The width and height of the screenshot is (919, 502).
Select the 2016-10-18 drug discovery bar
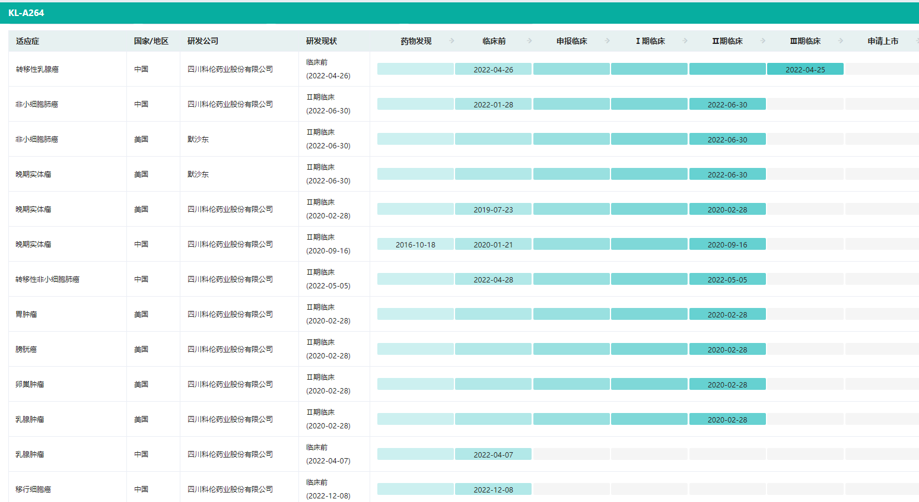point(415,244)
